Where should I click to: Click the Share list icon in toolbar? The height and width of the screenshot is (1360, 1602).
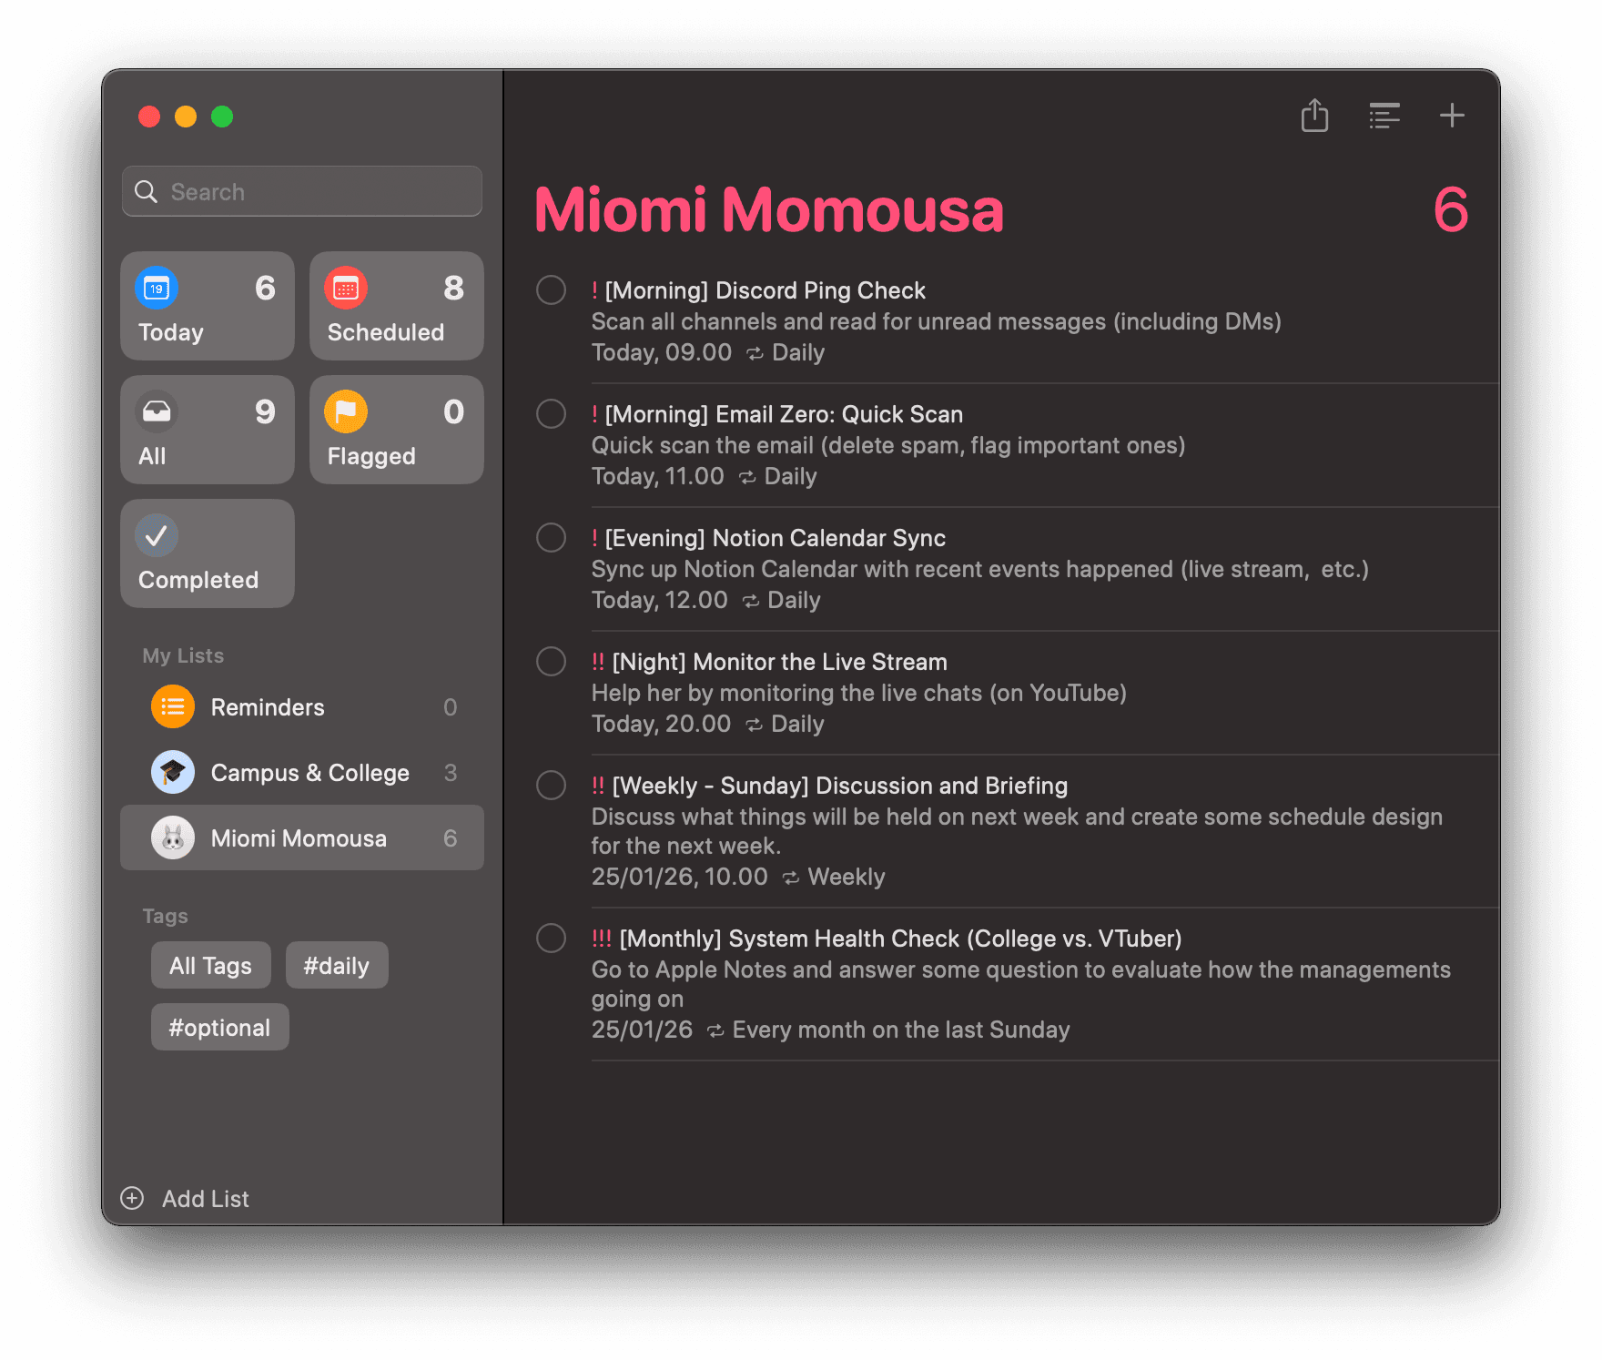[x=1314, y=116]
